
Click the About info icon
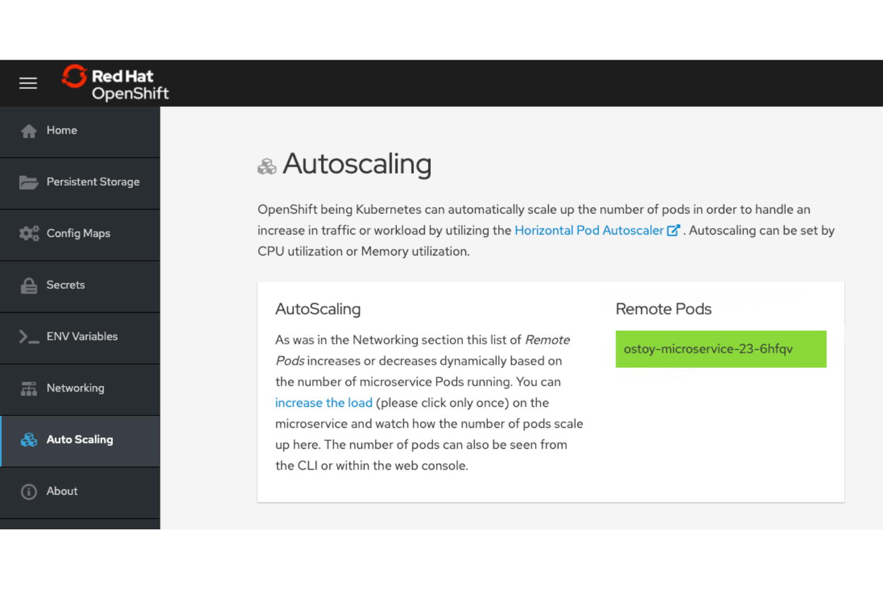coord(29,491)
